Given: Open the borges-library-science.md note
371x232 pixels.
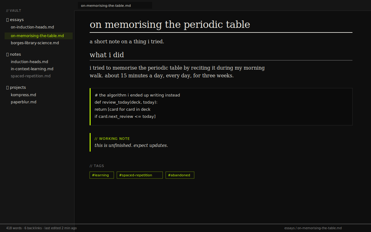Looking at the screenshot, I should point(35,43).
